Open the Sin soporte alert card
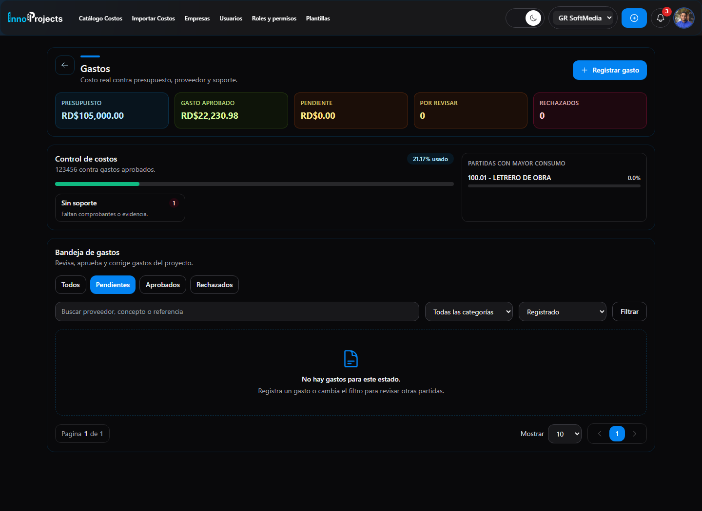 click(x=120, y=208)
